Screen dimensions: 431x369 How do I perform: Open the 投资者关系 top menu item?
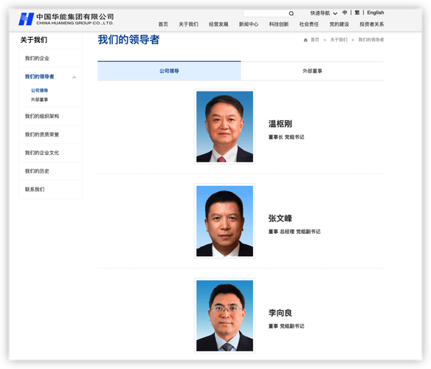tap(372, 24)
